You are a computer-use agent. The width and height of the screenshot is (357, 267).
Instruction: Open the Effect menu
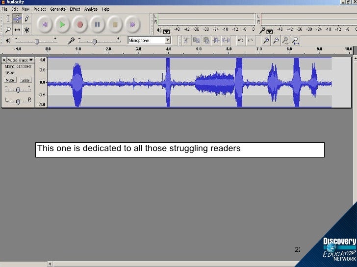pos(75,9)
